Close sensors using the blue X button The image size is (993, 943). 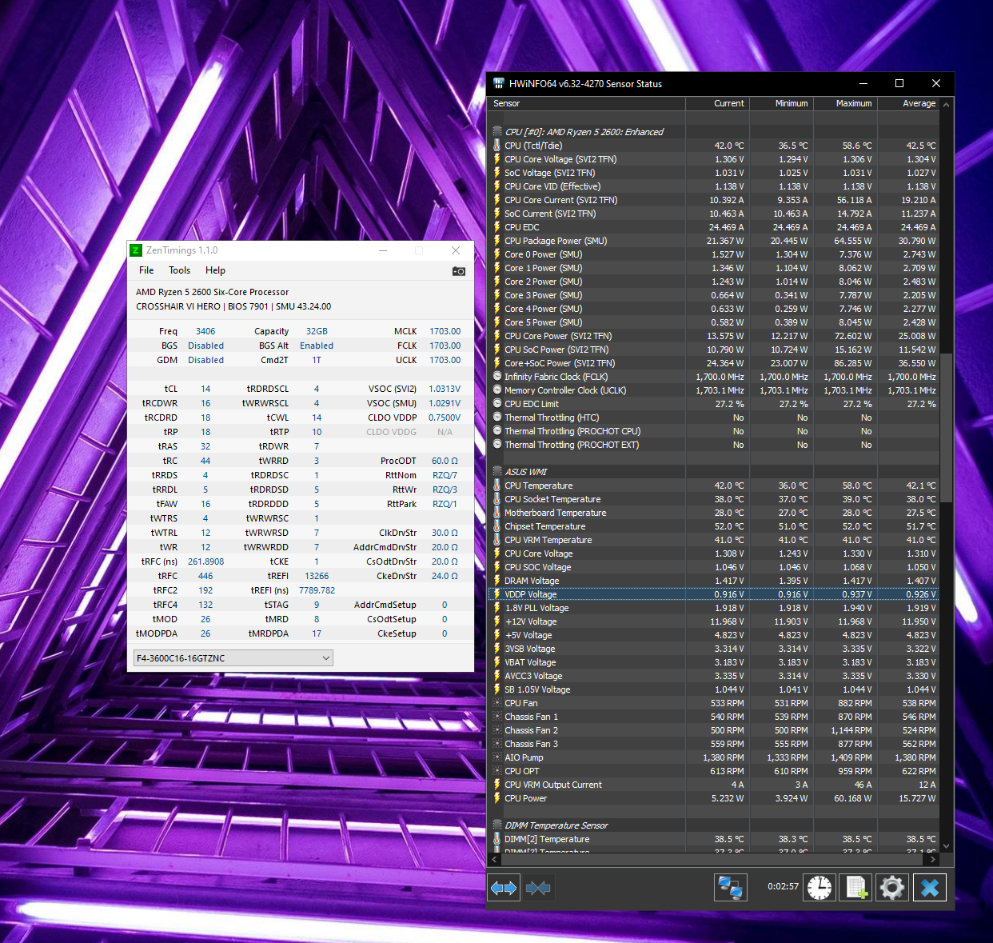click(x=930, y=887)
